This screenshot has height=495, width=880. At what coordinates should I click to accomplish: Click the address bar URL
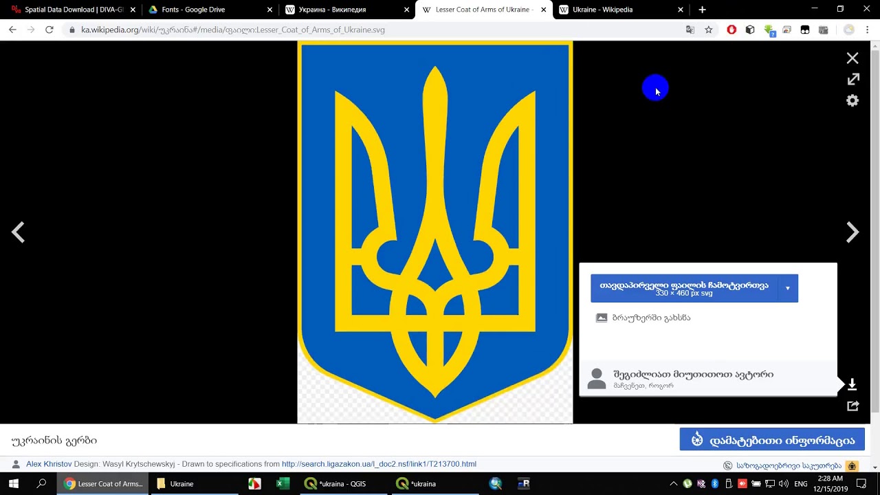point(233,30)
